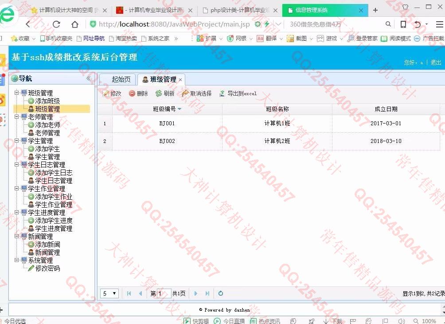Click the page number input field
The width and height of the screenshot is (445, 324).
[164, 293]
